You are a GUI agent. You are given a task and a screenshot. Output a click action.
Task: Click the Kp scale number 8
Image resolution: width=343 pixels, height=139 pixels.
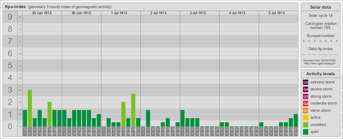click(10, 29)
